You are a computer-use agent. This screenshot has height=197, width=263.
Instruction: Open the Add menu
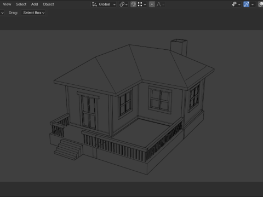[35, 4]
